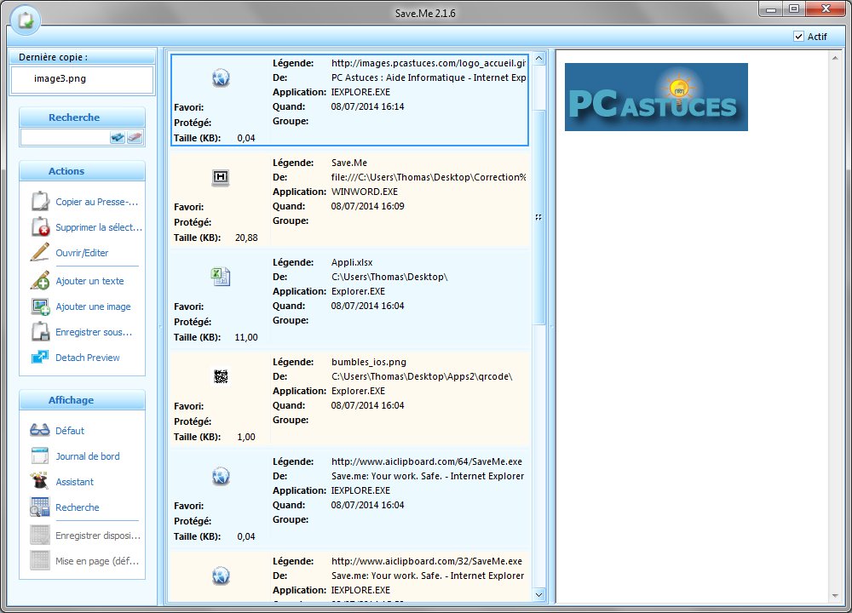Activate Detach Preview link
This screenshot has width=852, height=613.
point(88,358)
